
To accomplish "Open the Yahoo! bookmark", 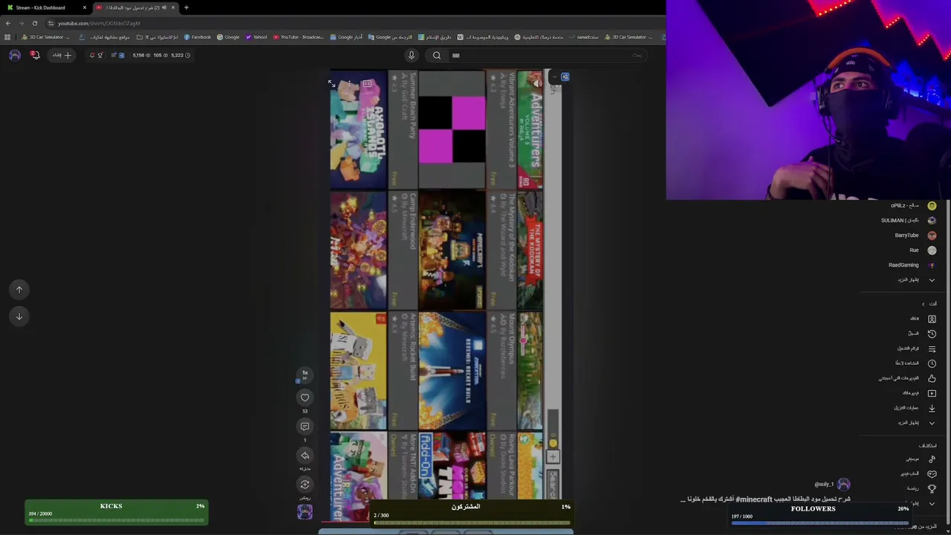I will tap(256, 37).
